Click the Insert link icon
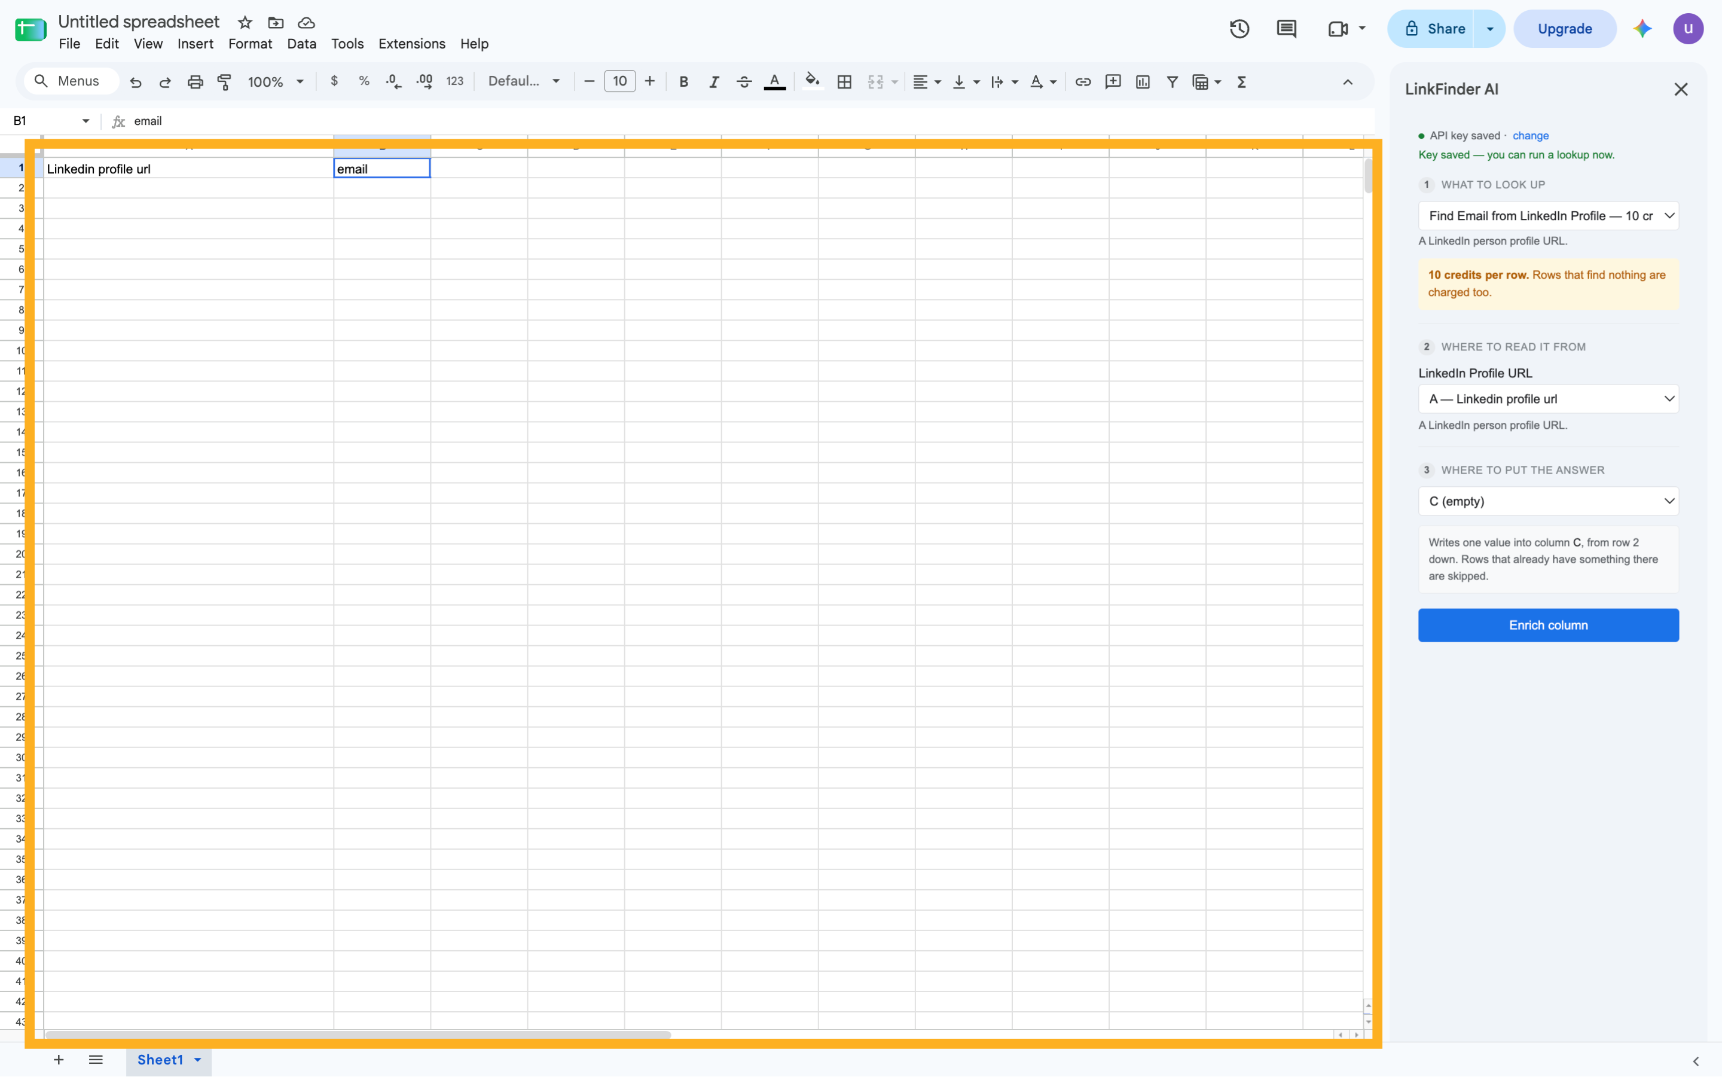This screenshot has width=1722, height=1077. coord(1082,82)
